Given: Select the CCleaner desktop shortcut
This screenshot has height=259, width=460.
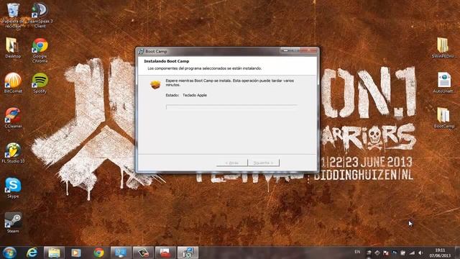Looking at the screenshot, I should point(13,118).
